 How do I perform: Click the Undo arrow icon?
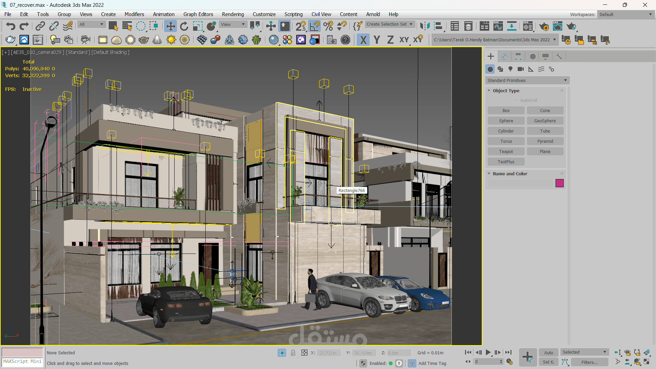coord(11,26)
